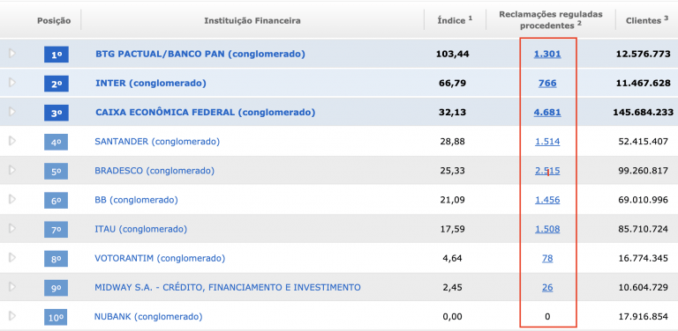Click the 10º position badge
Screen dimensions: 678x331
coord(56,318)
